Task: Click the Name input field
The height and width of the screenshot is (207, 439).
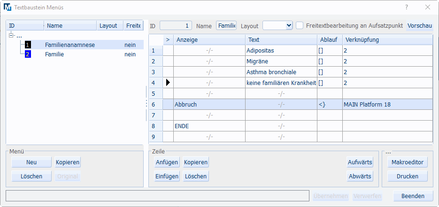Action: pyautogui.click(x=226, y=26)
